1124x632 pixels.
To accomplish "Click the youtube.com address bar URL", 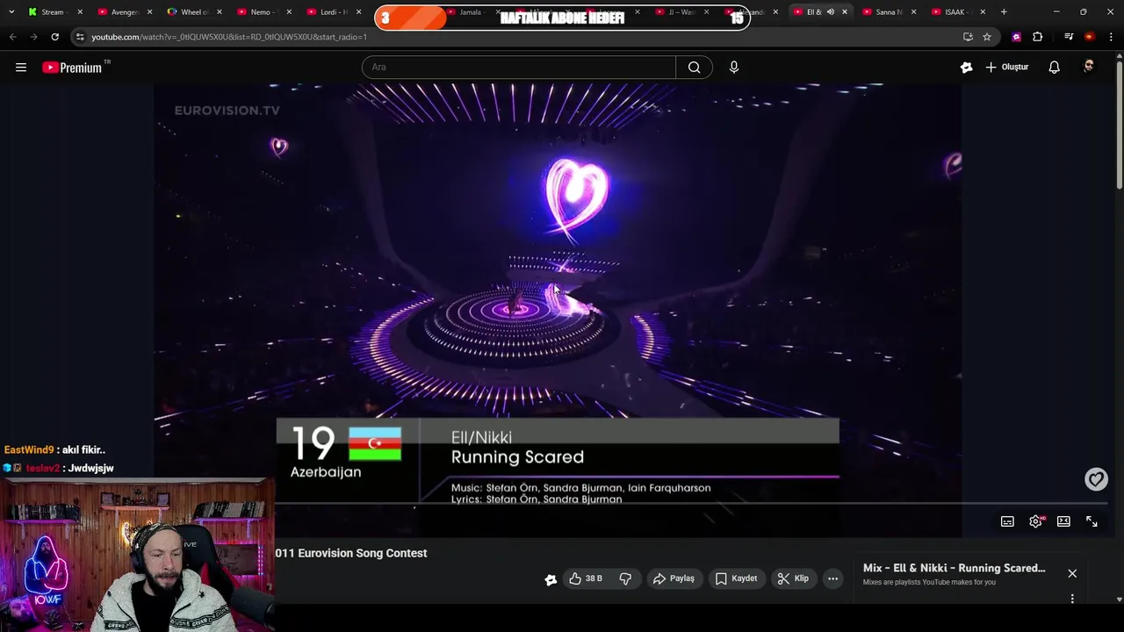I will 229,37.
